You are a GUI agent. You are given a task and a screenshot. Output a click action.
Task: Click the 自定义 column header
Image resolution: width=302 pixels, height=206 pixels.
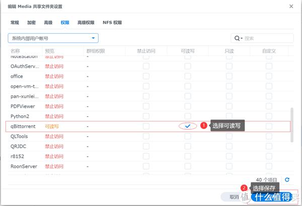point(269,51)
